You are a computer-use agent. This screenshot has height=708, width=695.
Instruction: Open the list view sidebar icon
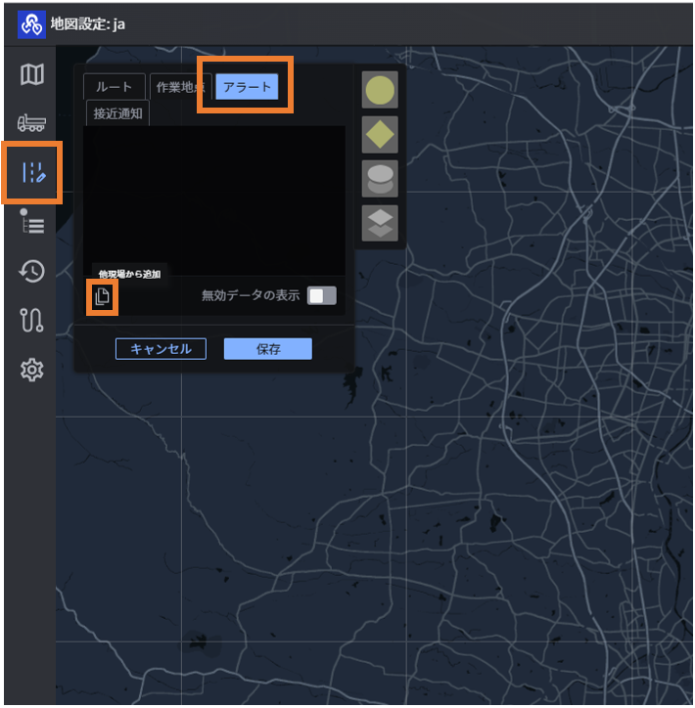click(32, 222)
